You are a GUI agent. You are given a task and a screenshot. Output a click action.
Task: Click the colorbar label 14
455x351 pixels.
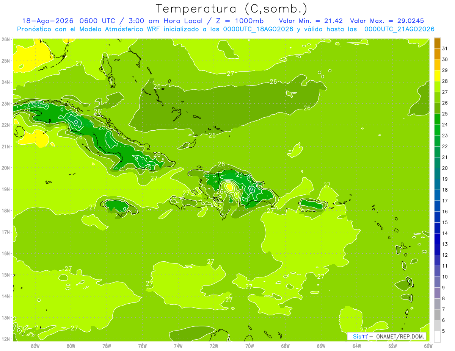tap(445, 233)
